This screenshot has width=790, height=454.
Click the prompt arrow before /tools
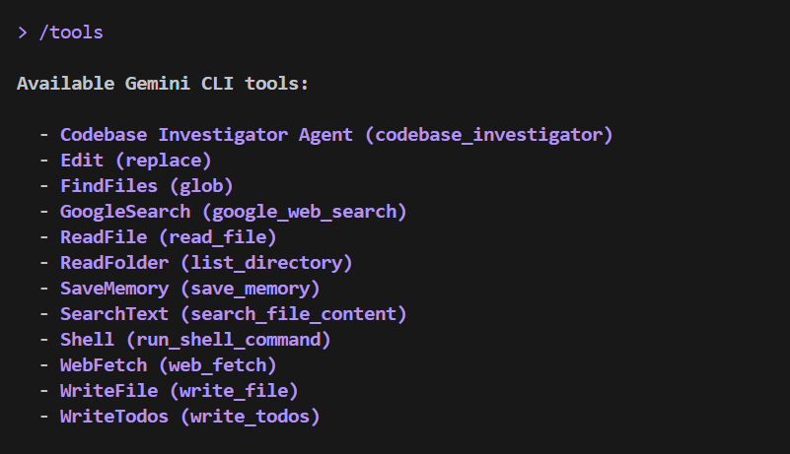(x=23, y=32)
